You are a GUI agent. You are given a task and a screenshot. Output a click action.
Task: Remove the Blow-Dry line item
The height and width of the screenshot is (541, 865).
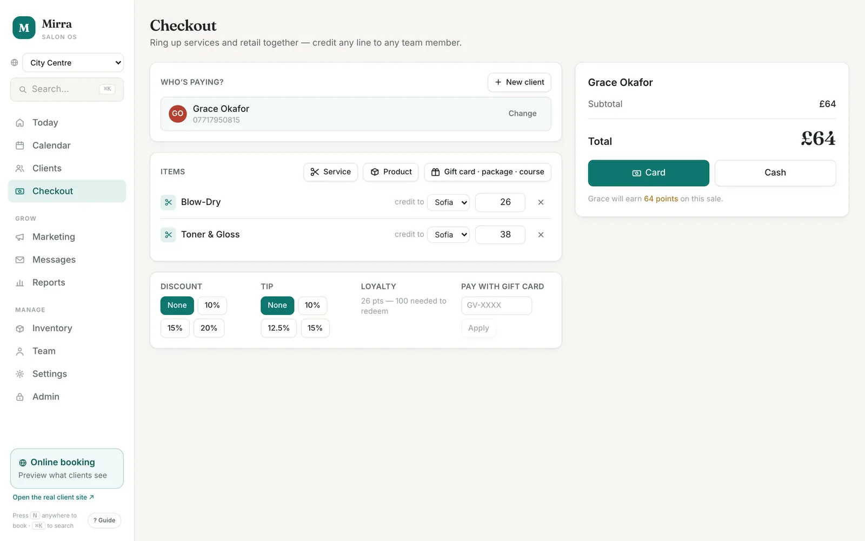[x=541, y=202]
